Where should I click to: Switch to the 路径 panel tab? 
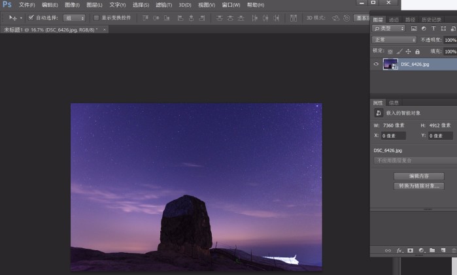[410, 20]
